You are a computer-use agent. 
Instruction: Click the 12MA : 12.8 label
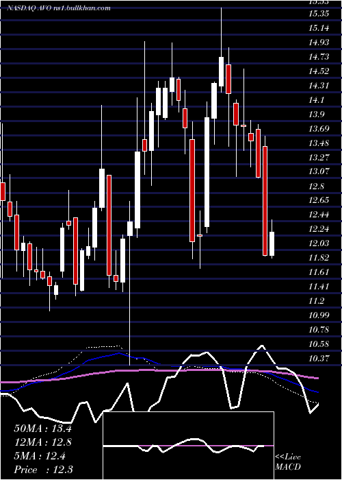click(42, 442)
